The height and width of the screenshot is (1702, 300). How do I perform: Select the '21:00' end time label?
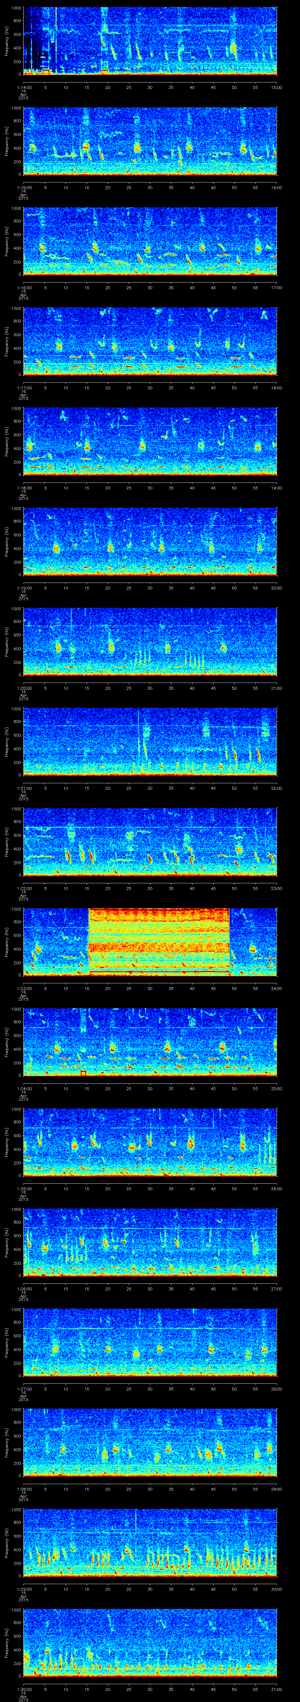[x=276, y=688]
